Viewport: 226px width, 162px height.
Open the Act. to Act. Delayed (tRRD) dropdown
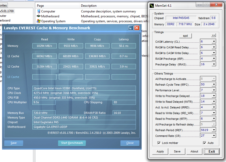pyautogui.click(x=214, y=107)
